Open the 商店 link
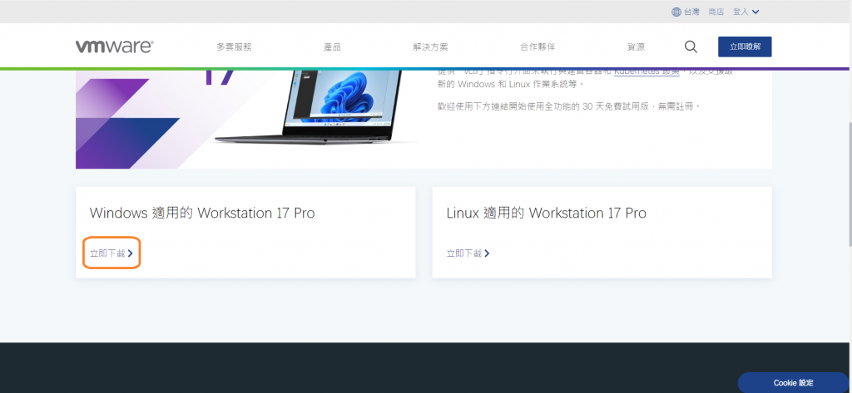Image resolution: width=852 pixels, height=393 pixels. pyautogui.click(x=716, y=12)
